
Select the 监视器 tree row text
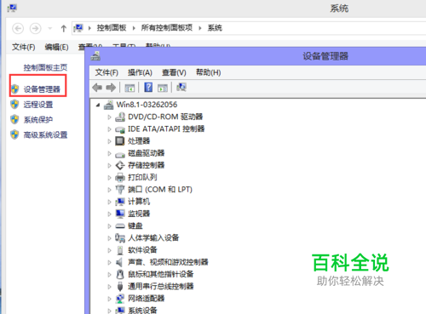click(x=139, y=214)
